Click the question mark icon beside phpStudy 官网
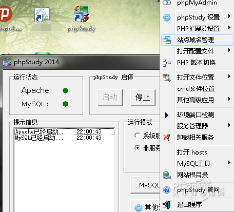 (167, 190)
